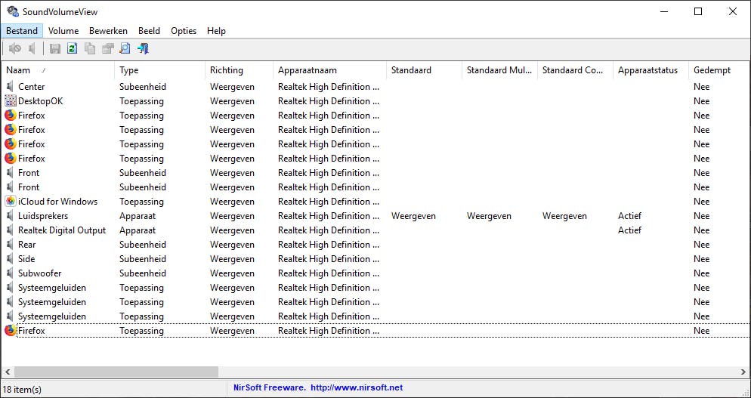Screen dimensions: 751x398
Task: Click the speaker icon of Rear row
Action: (10, 245)
